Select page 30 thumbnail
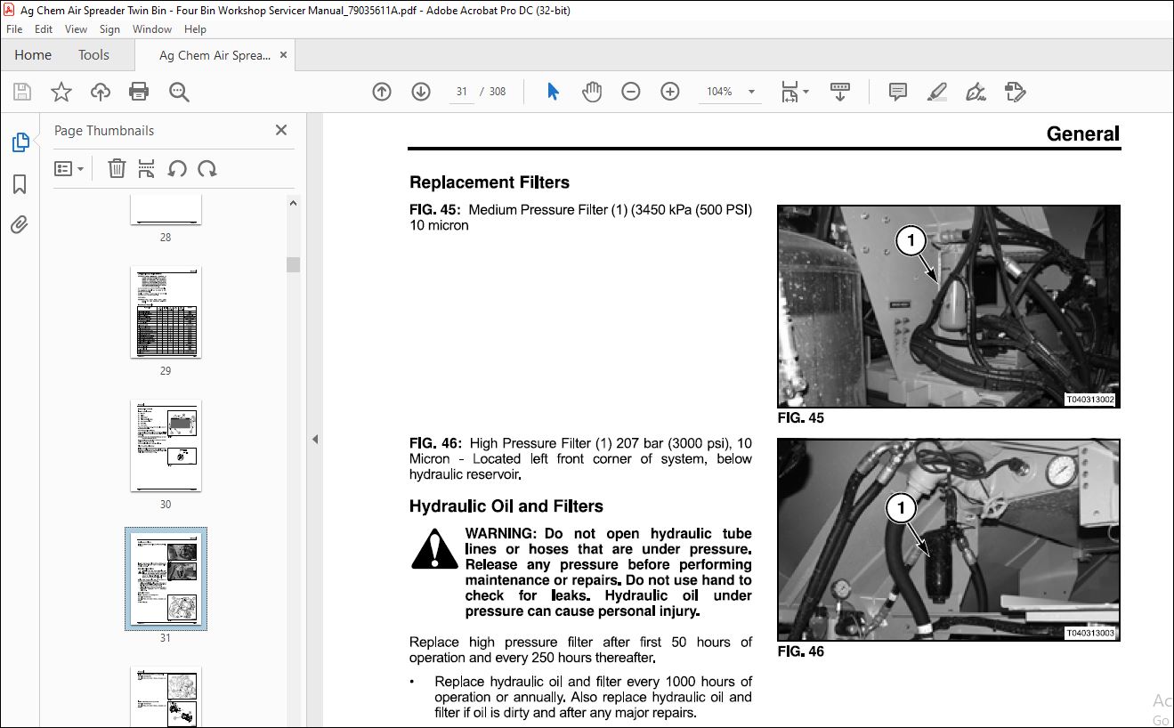The height and width of the screenshot is (728, 1174). point(166,446)
